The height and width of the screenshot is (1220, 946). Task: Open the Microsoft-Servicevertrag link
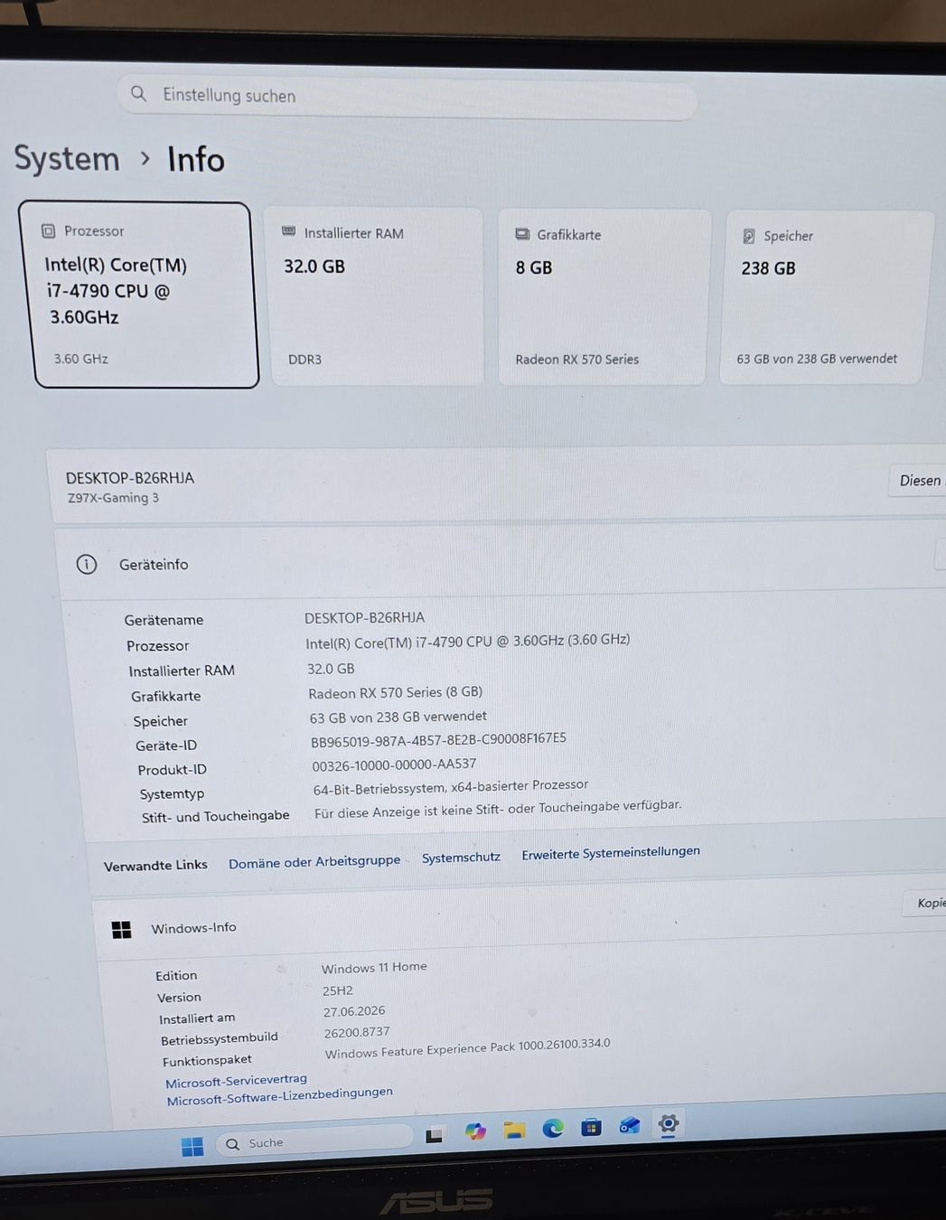[236, 1081]
